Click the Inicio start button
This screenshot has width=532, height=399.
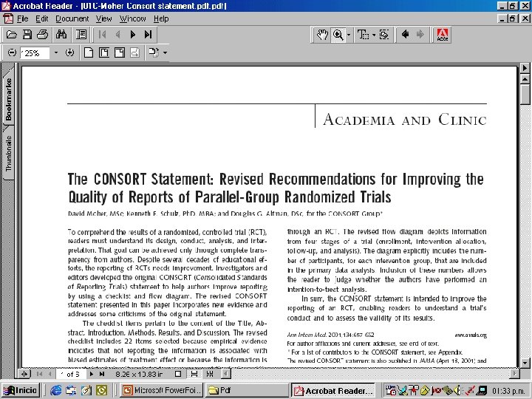tap(21, 390)
